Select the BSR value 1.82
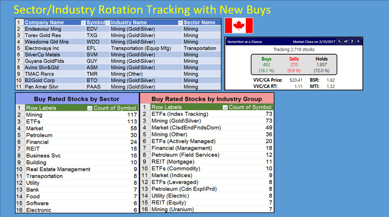This screenshot has width=389, height=217. [x=331, y=80]
